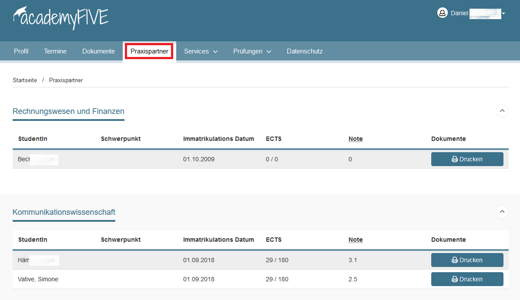The image size is (520, 300).
Task: Click the academyFIVE logo
Action: pos(60,18)
